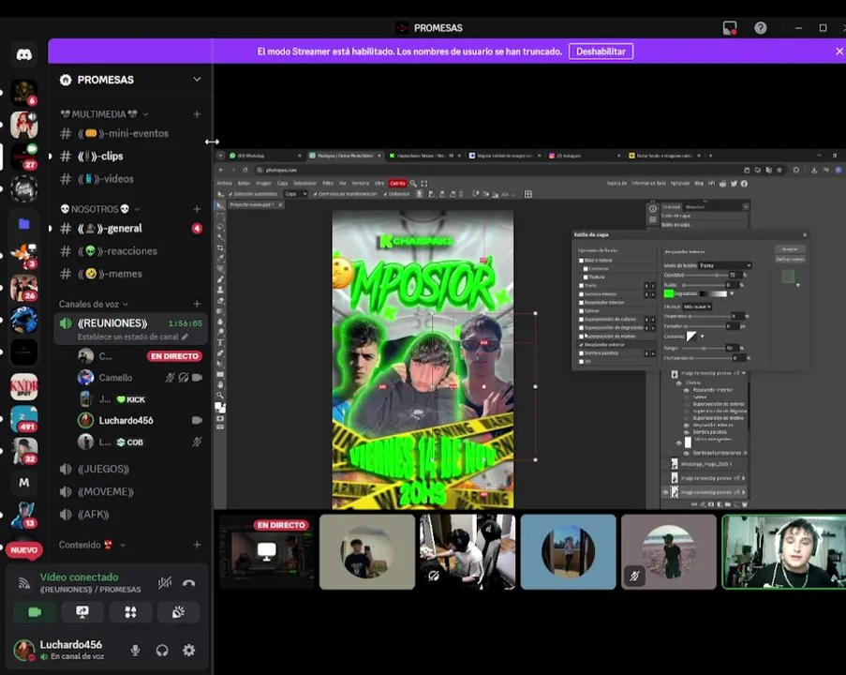Click Photopea search magnifier icon in stream

(413, 184)
